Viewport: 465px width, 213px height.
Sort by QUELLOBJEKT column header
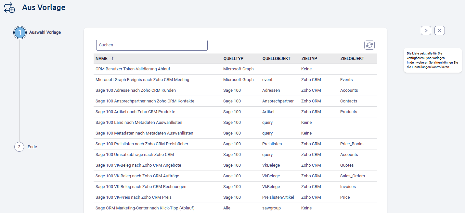click(x=276, y=59)
